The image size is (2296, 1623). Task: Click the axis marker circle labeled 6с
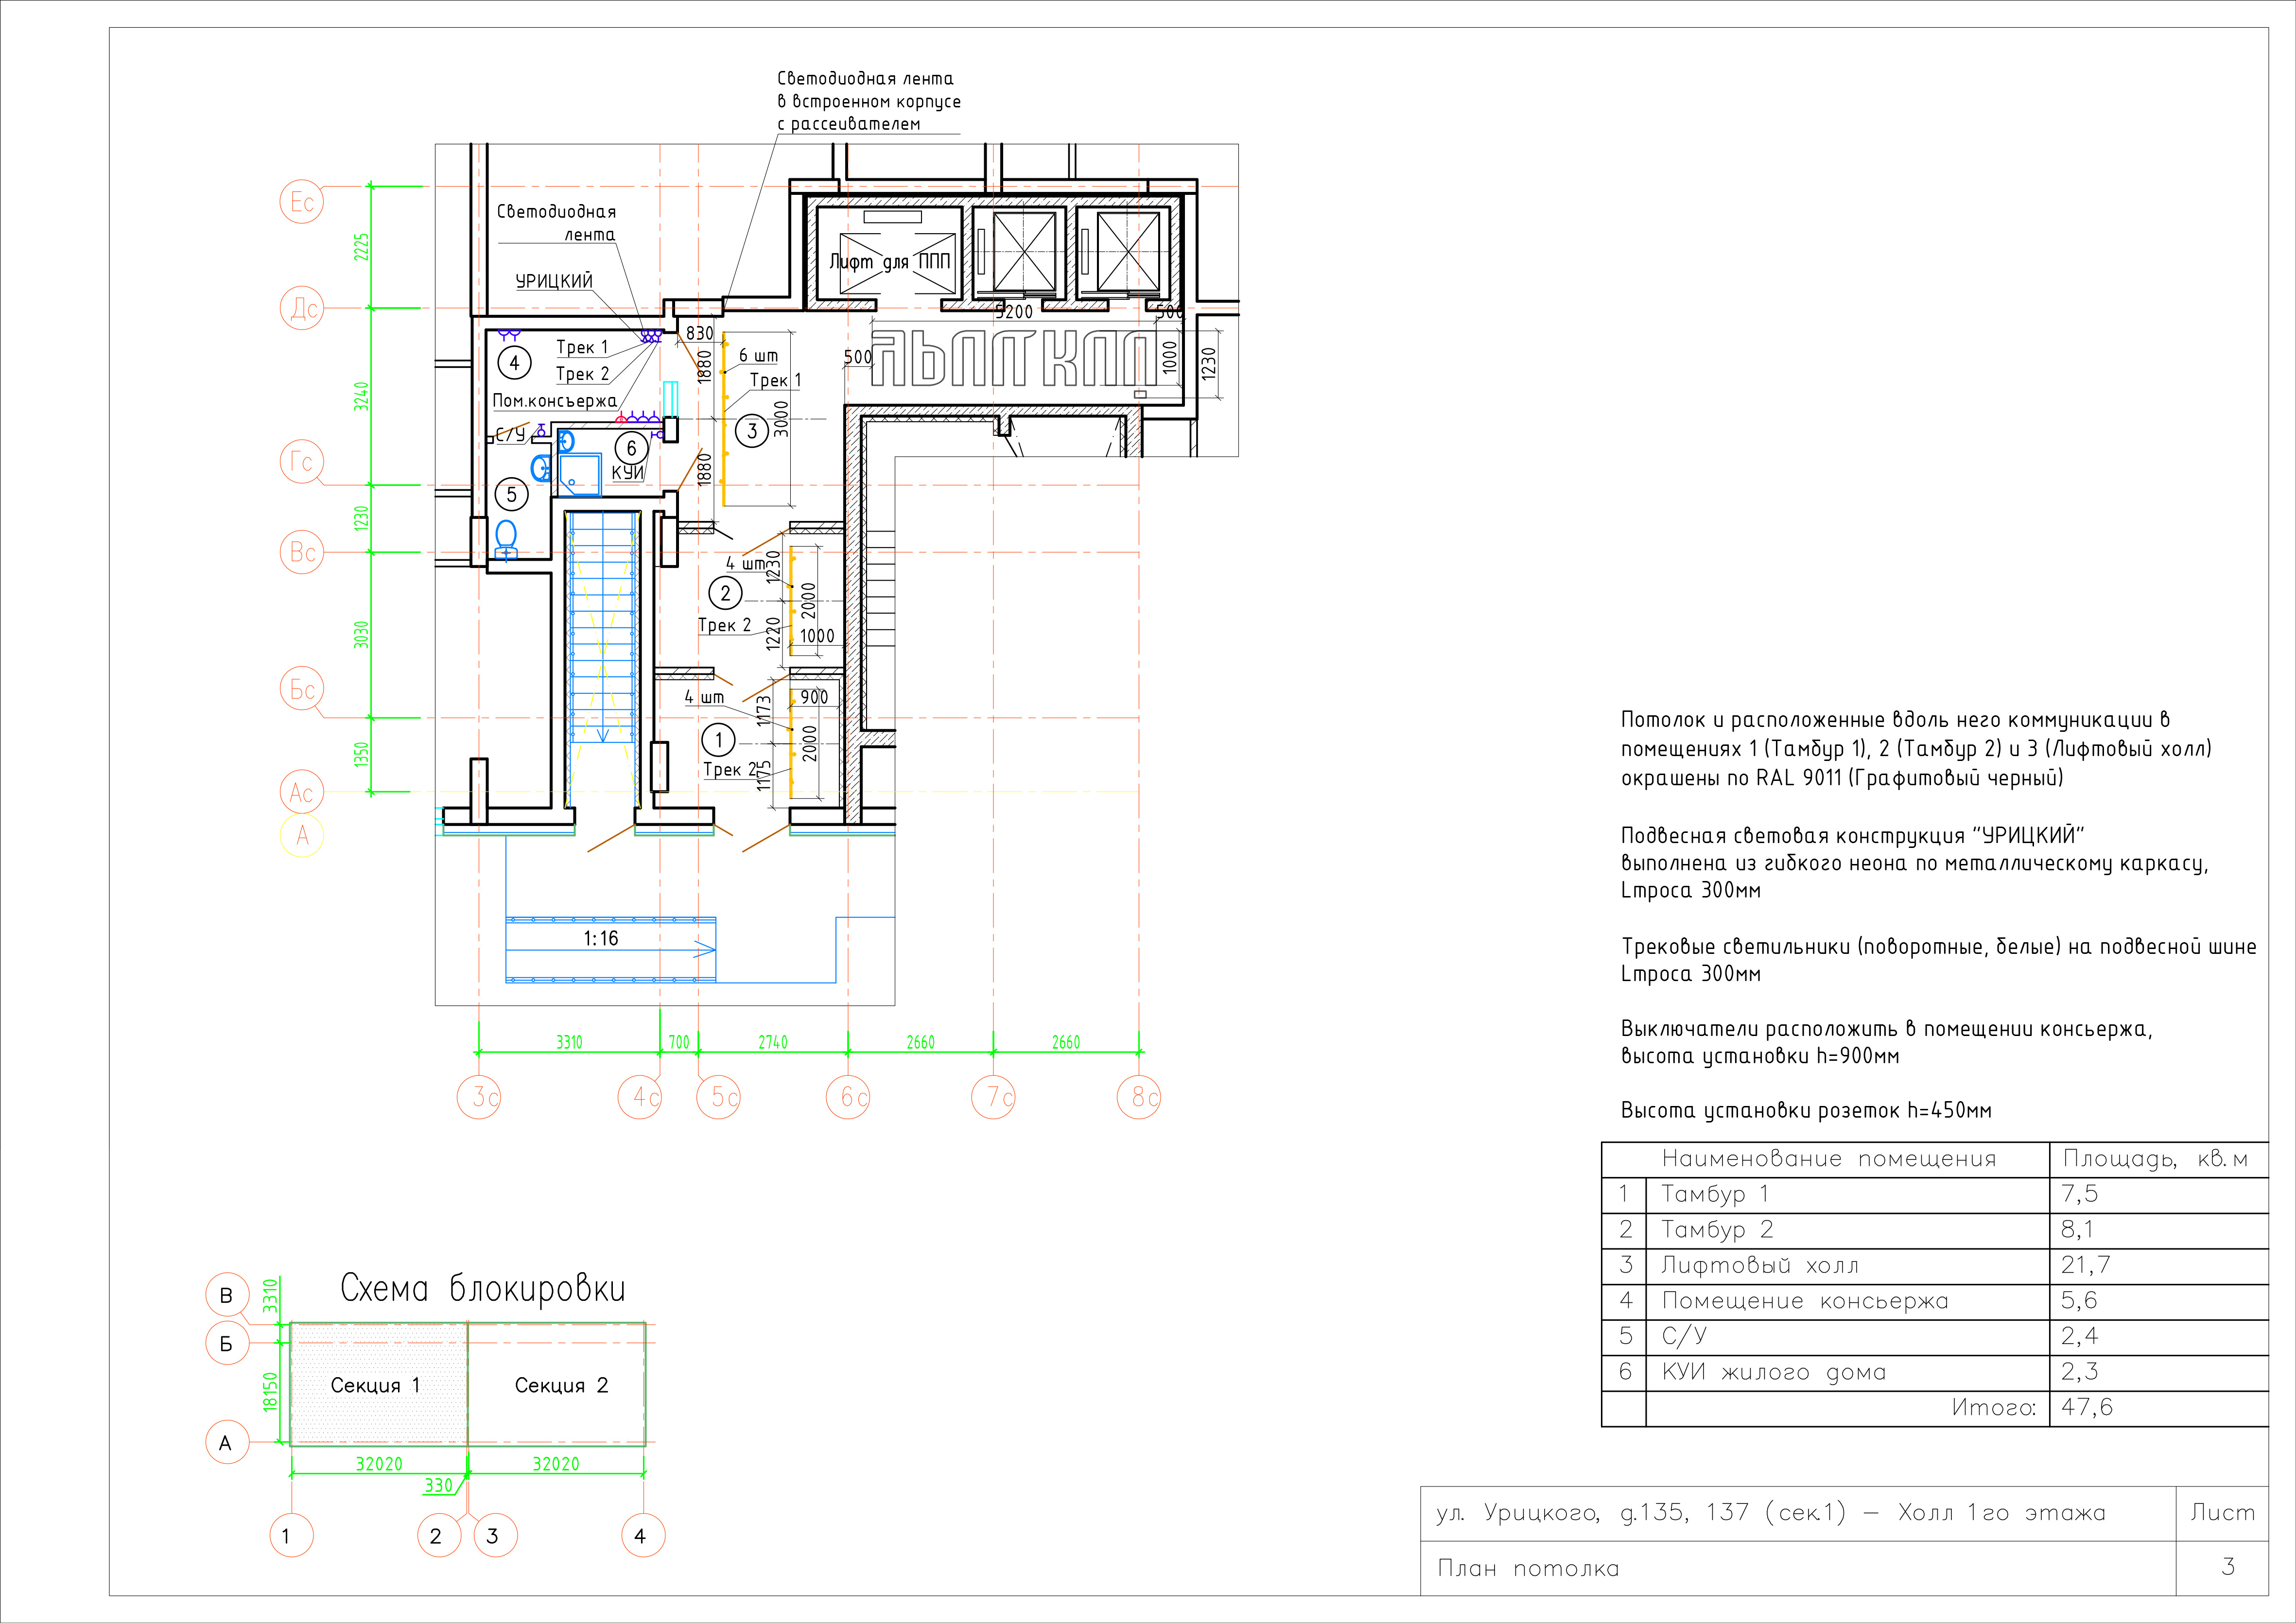click(x=849, y=1097)
